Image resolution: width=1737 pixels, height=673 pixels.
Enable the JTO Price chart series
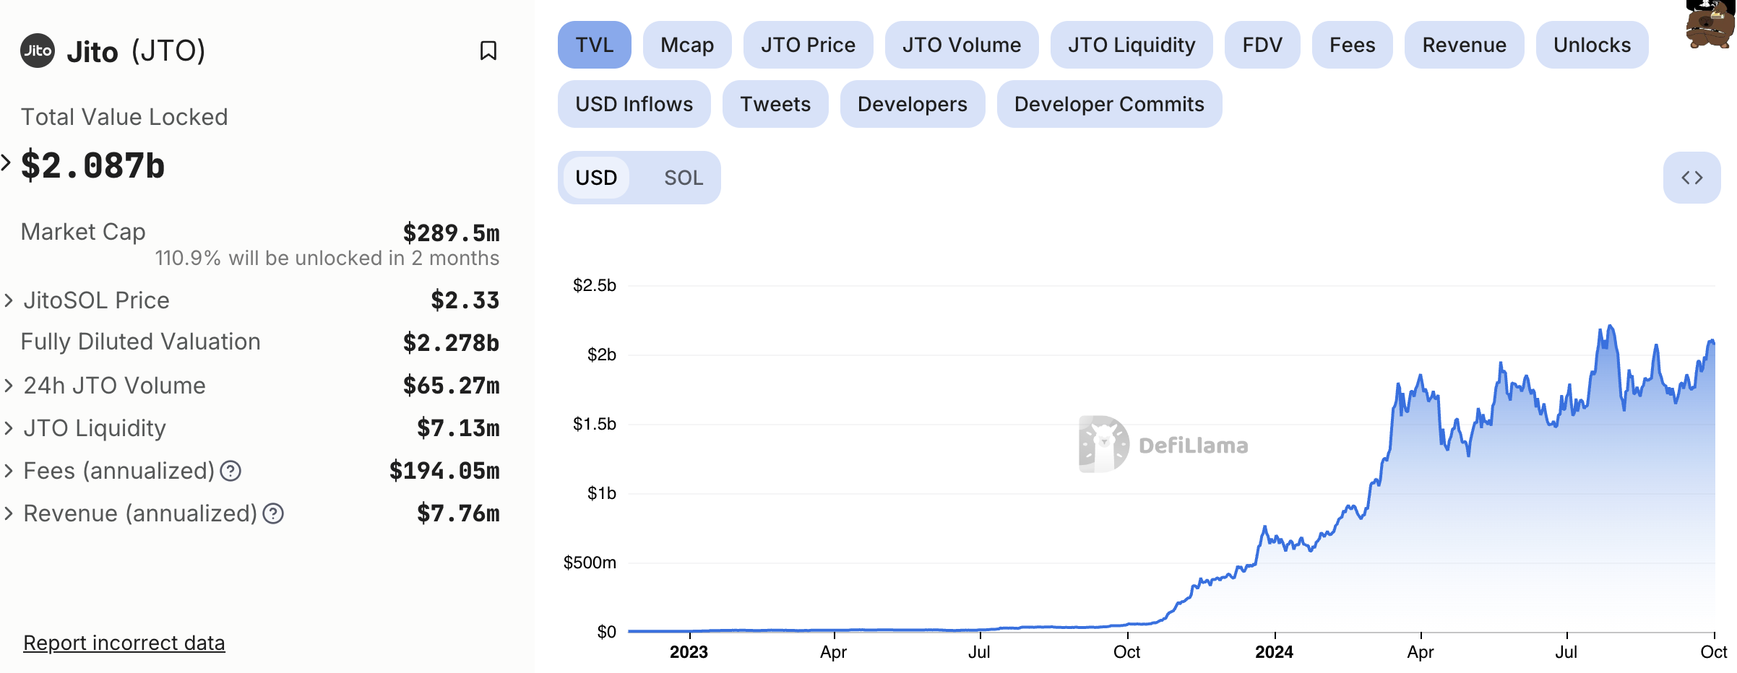click(807, 45)
